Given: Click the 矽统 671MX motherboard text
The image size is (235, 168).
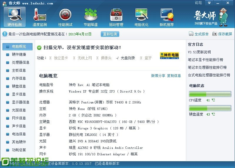Looking at the screenshot, I should pos(88,109).
